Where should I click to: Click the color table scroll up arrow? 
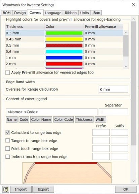pyautogui.click(x=126, y=33)
